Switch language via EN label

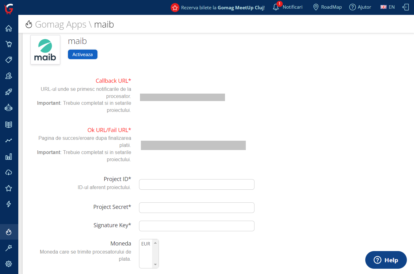pos(392,7)
